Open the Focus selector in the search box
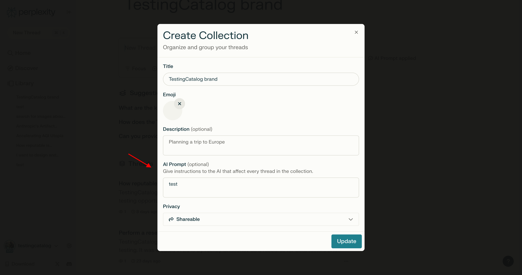The image size is (522, 275). pos(136,69)
